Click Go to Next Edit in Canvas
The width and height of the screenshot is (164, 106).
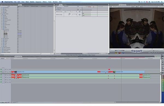click(x=141, y=51)
